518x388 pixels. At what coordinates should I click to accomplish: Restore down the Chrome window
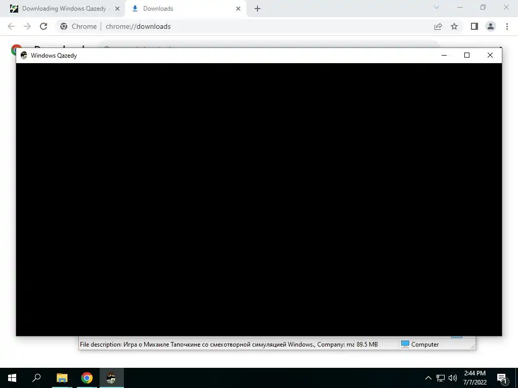pyautogui.click(x=483, y=7)
